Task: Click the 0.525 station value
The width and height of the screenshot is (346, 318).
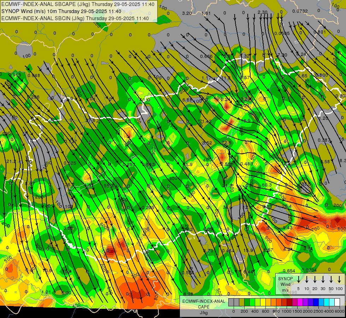Action: 70,163
